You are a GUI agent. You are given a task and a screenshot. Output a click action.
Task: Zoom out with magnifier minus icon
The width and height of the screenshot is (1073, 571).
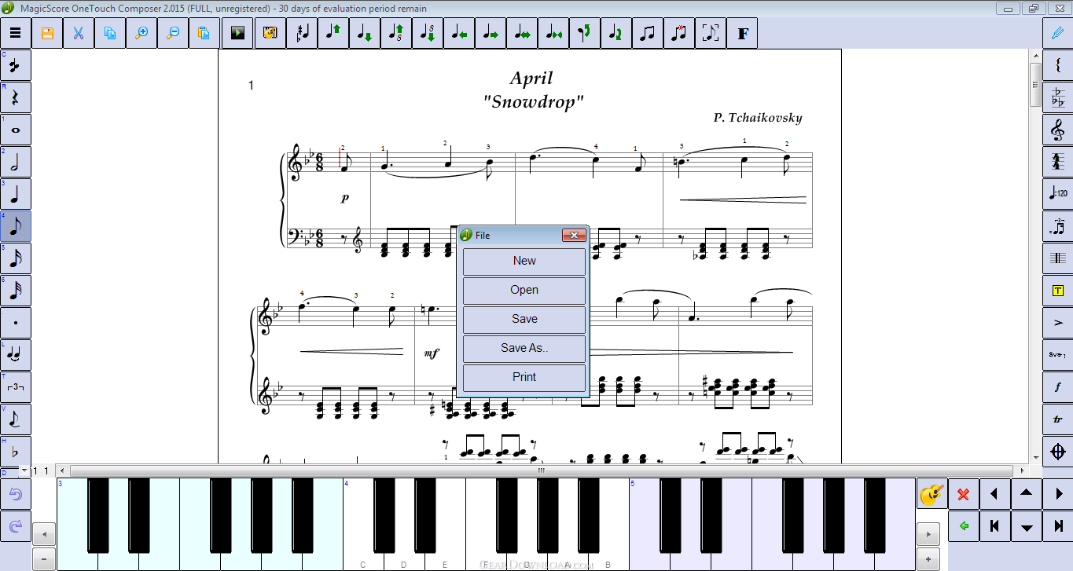(173, 33)
